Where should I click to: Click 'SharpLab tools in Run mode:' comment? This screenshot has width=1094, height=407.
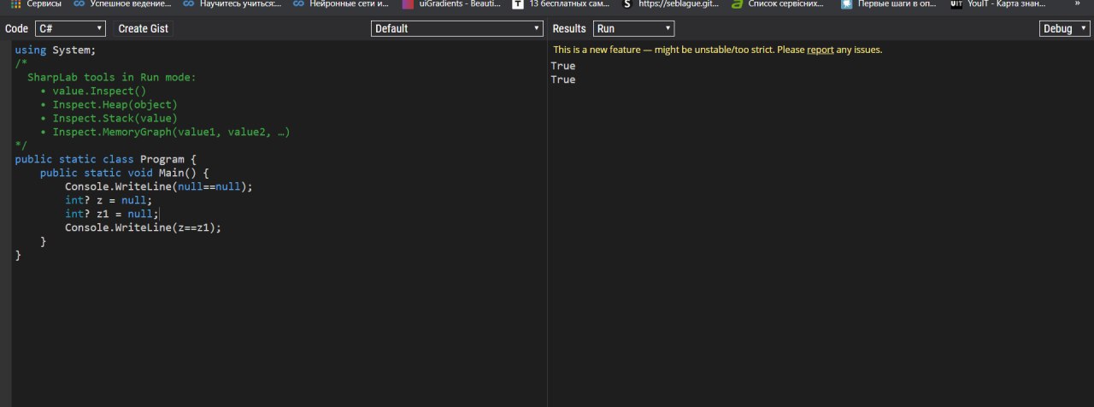coord(112,77)
